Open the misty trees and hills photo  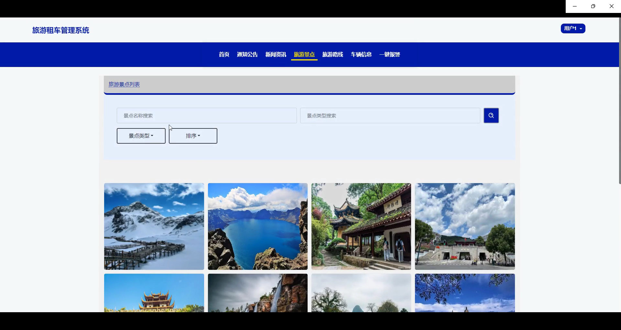tap(361, 293)
